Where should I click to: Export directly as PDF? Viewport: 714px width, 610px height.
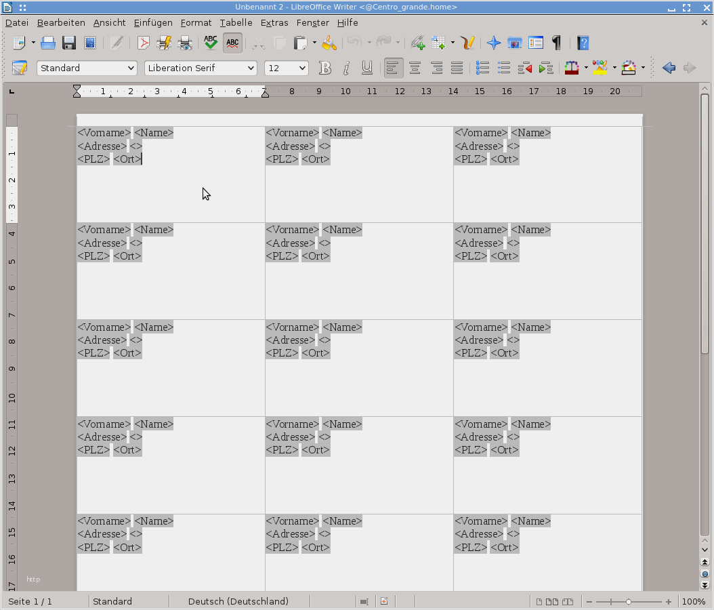[143, 43]
